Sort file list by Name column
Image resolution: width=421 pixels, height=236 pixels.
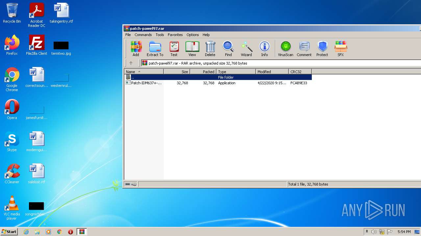click(x=144, y=71)
